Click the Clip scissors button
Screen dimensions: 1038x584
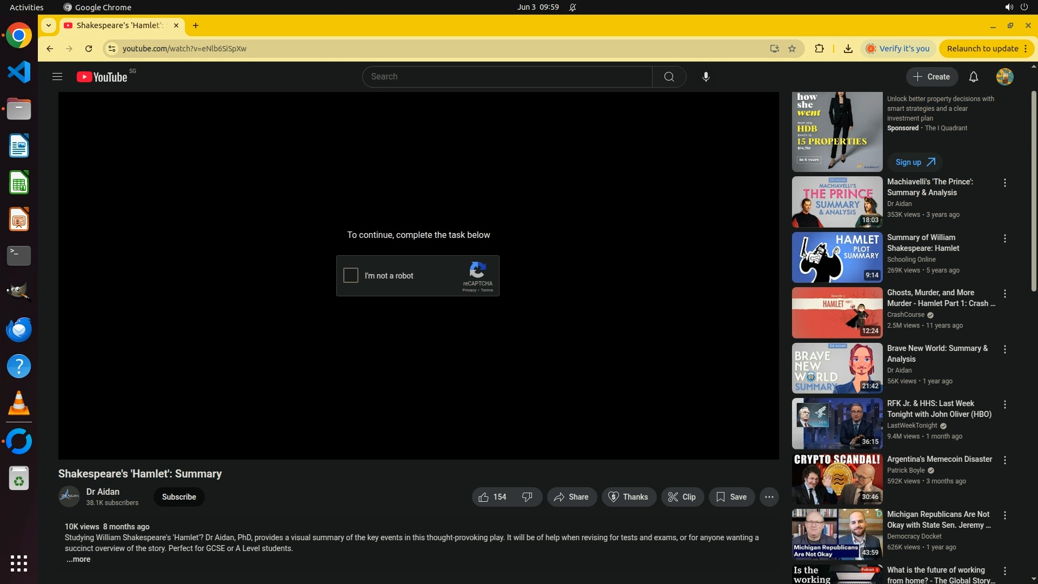682,497
